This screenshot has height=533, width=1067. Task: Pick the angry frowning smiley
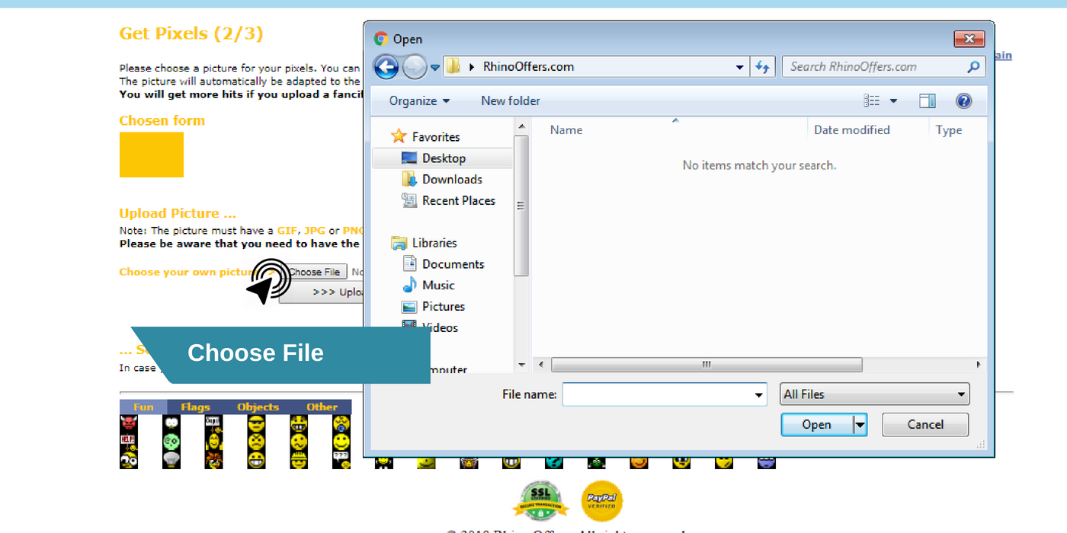click(x=257, y=442)
